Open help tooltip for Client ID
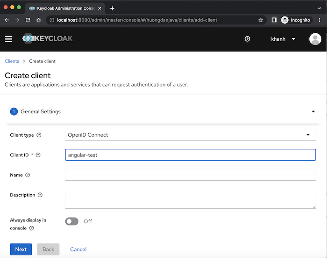 38,155
